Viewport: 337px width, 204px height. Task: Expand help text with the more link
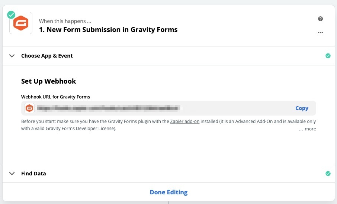[307, 129]
